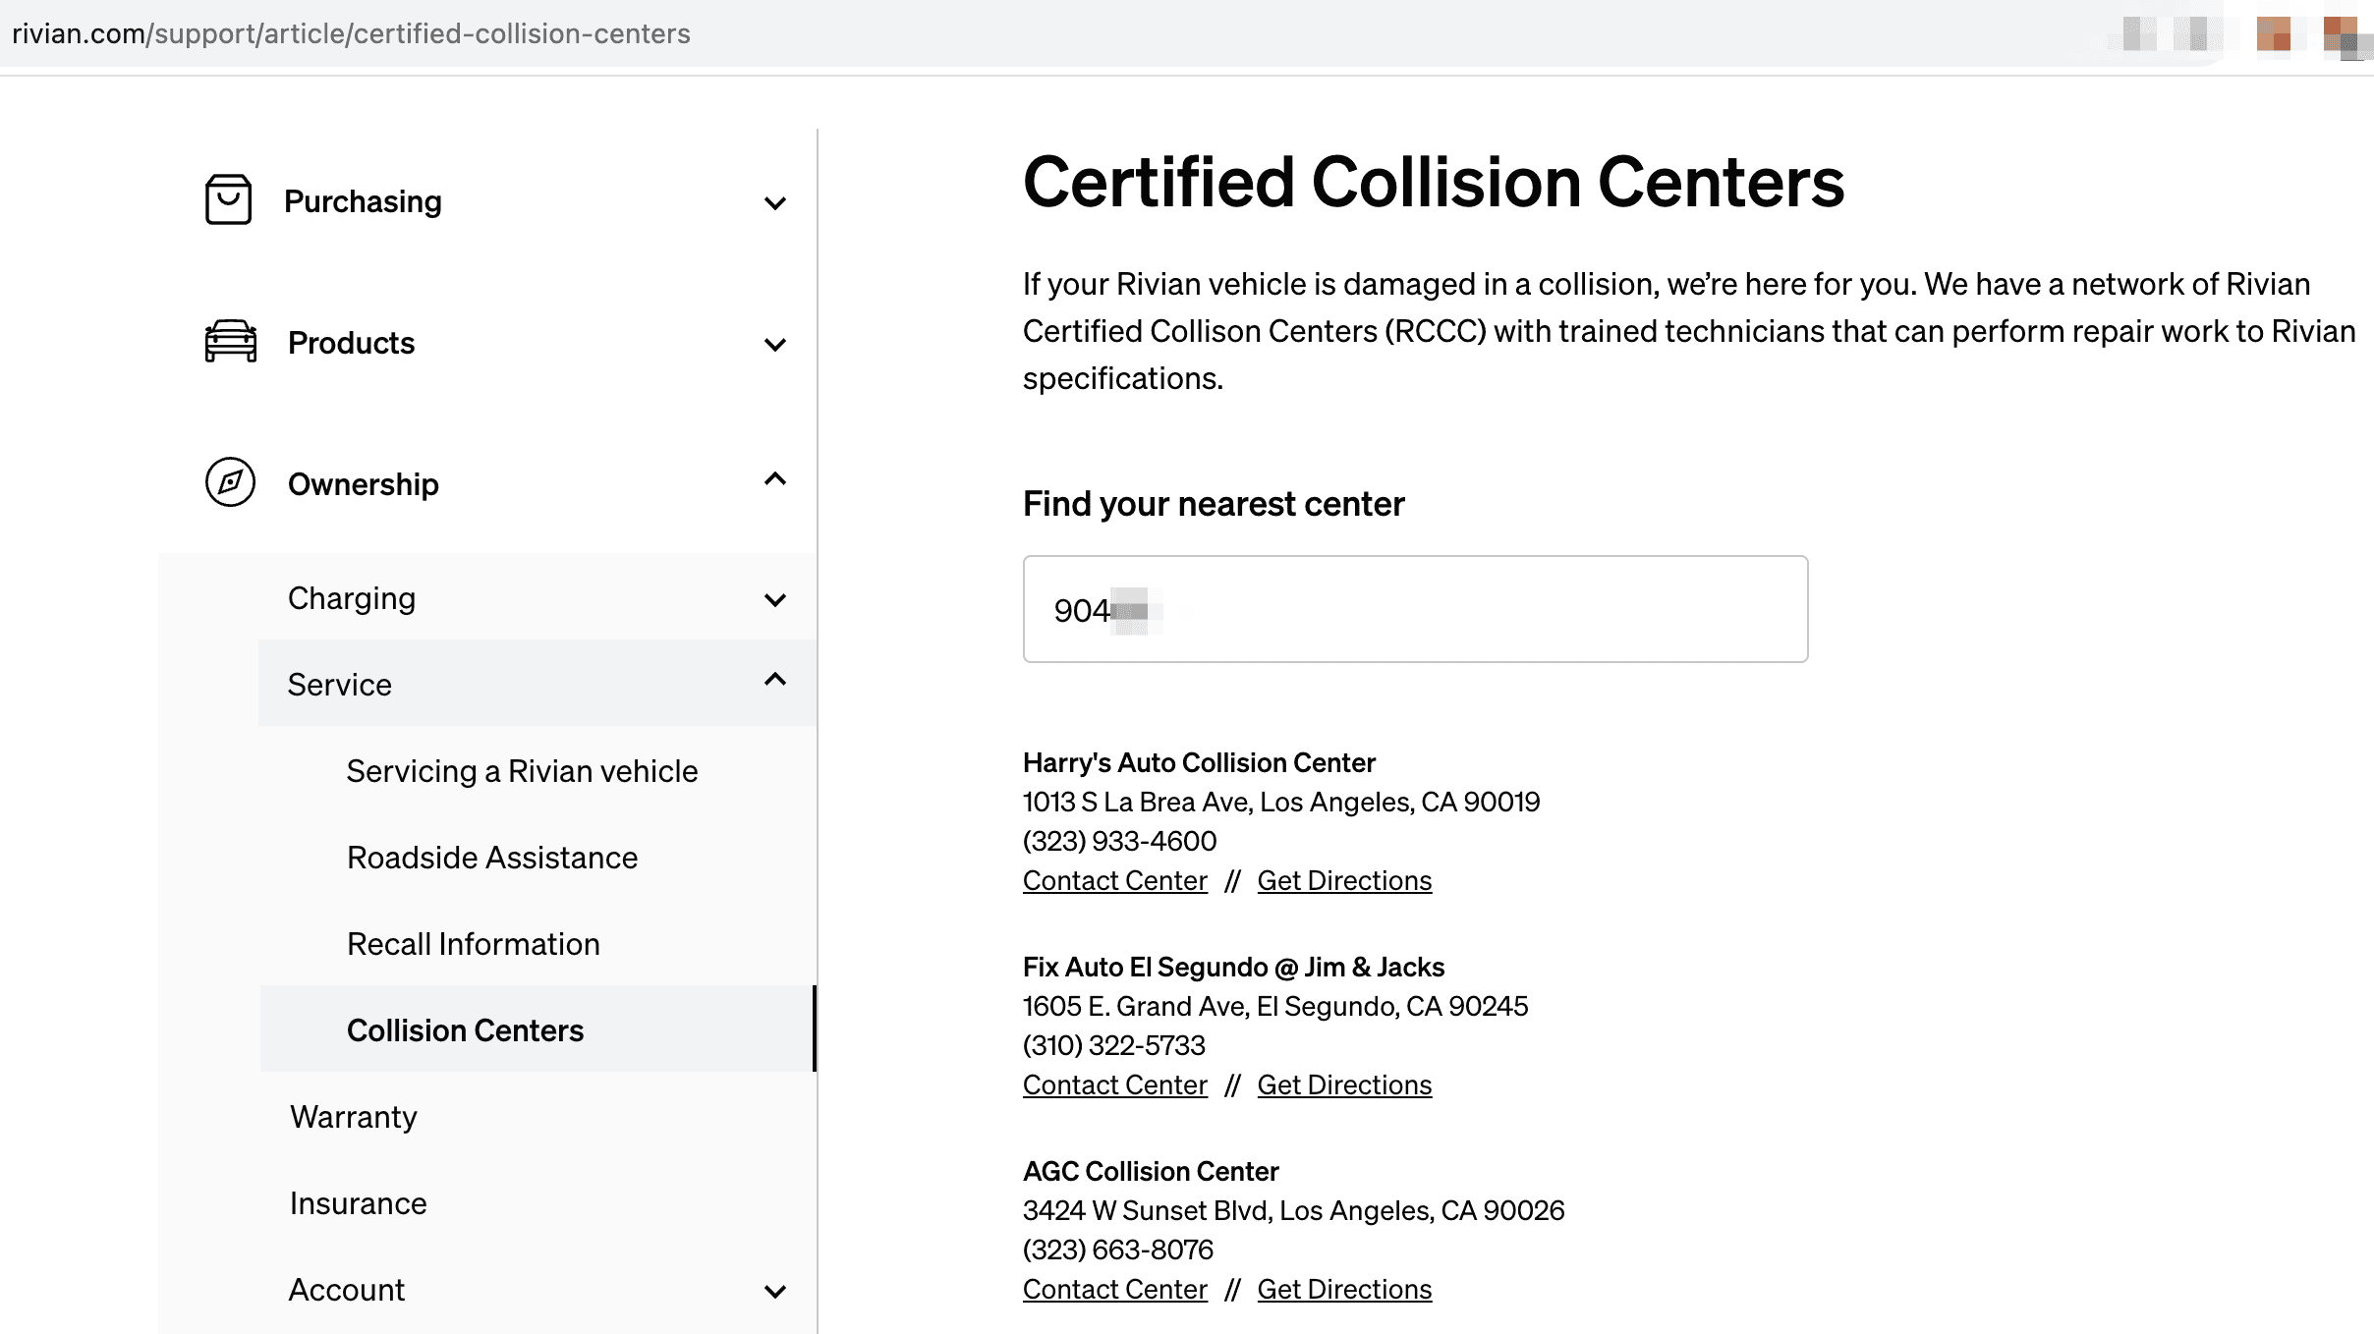This screenshot has height=1334, width=2374.
Task: Click the Products vehicle icon
Action: 231,342
